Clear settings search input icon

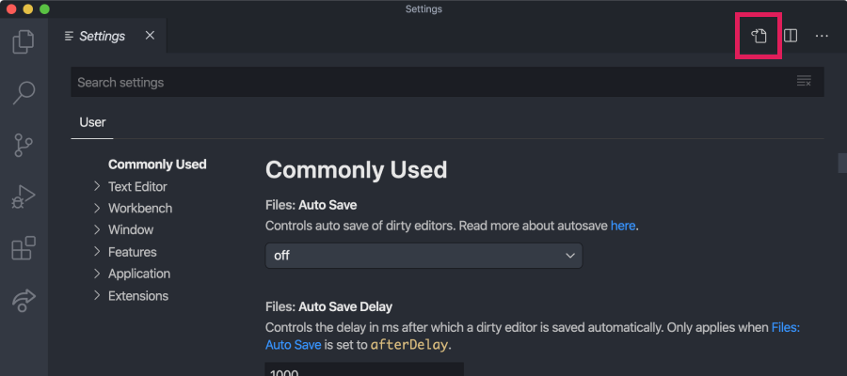804,82
